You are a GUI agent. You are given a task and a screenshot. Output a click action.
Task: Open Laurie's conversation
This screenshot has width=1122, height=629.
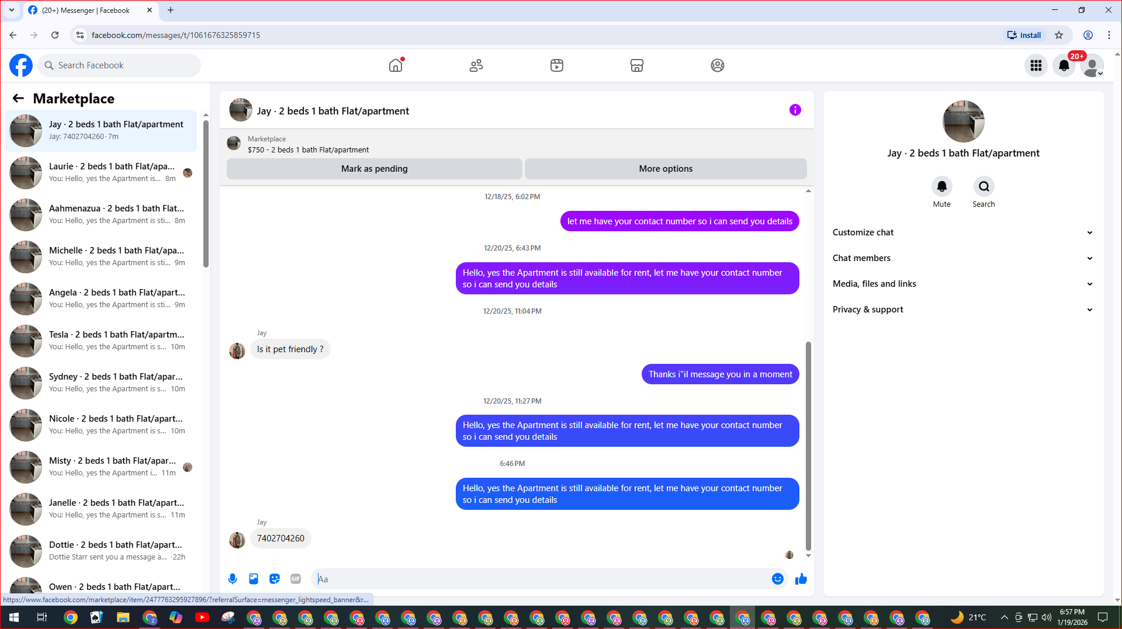[101, 172]
